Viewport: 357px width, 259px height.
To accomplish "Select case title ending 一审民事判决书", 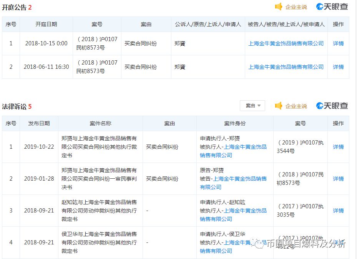I will (x=99, y=179).
